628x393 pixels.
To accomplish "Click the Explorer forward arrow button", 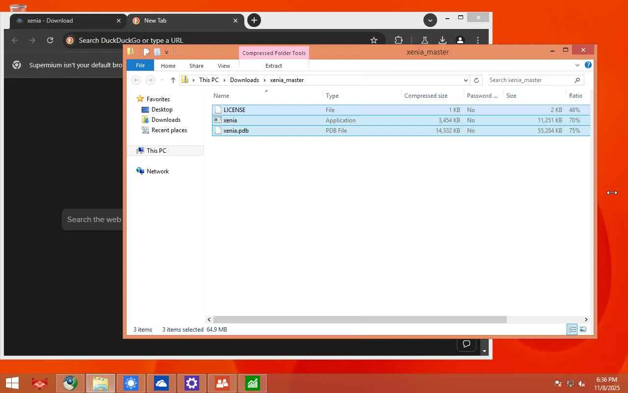I will 151,80.
